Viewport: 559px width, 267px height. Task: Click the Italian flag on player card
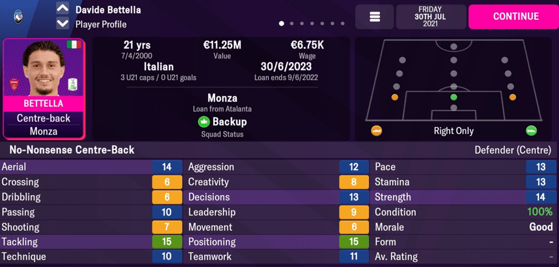[73, 45]
